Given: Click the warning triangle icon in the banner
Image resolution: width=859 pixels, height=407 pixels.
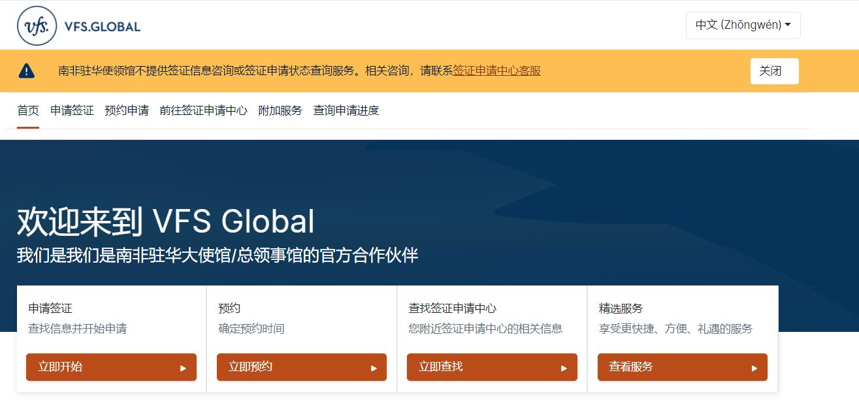Looking at the screenshot, I should click(x=26, y=71).
